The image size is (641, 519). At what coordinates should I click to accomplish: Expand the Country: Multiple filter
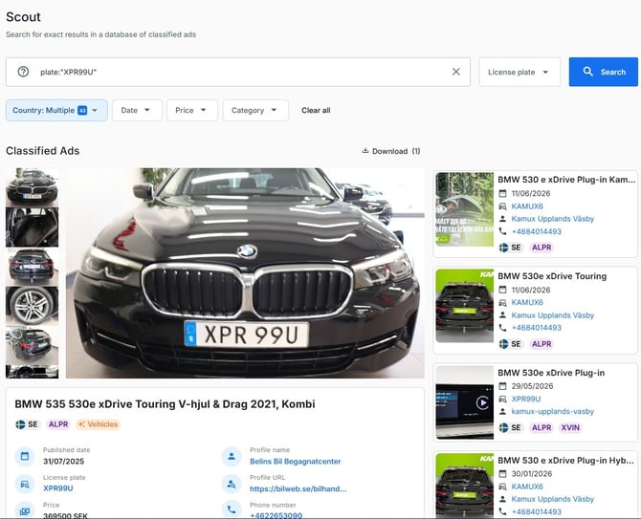[56, 110]
